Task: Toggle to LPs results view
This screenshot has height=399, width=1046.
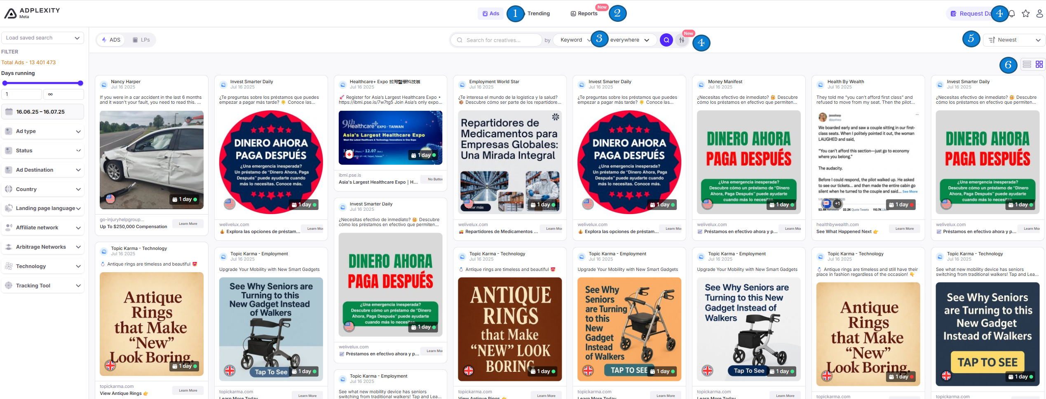Action: coord(141,40)
